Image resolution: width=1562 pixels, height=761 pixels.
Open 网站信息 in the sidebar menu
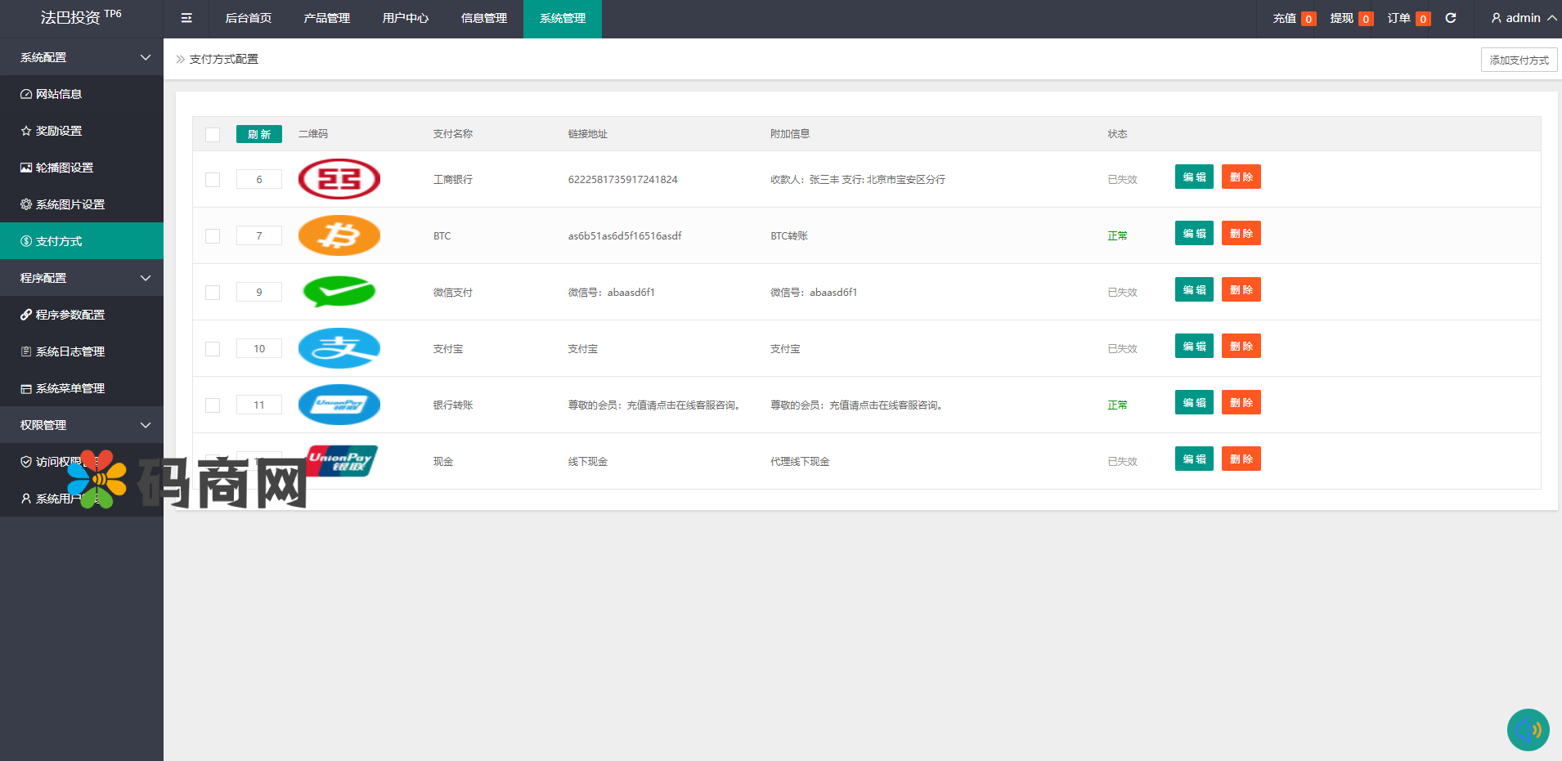click(59, 94)
